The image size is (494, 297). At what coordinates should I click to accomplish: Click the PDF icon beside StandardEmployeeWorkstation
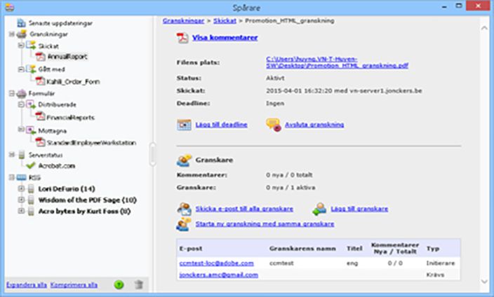(40, 142)
